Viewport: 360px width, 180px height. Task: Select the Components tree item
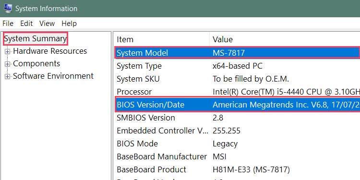pos(36,63)
